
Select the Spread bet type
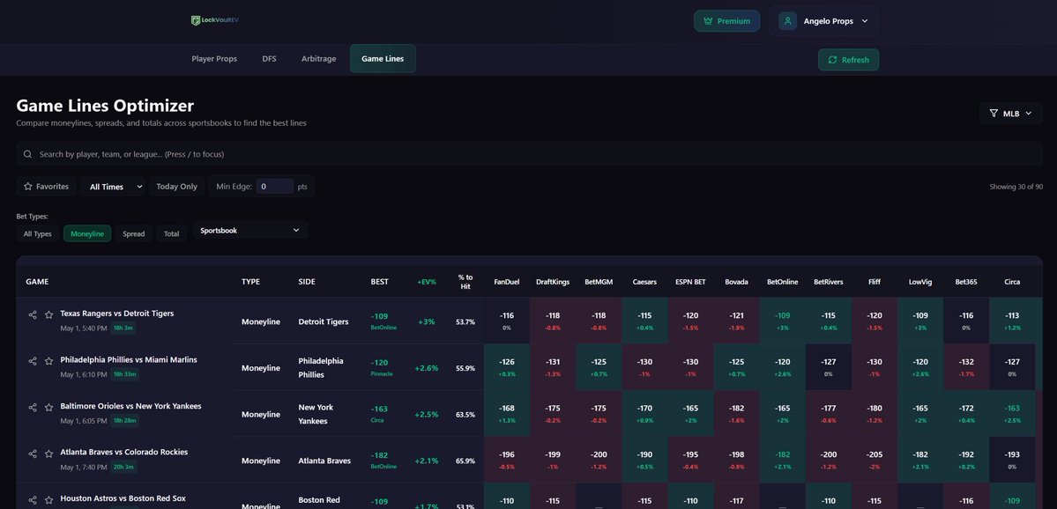(133, 233)
